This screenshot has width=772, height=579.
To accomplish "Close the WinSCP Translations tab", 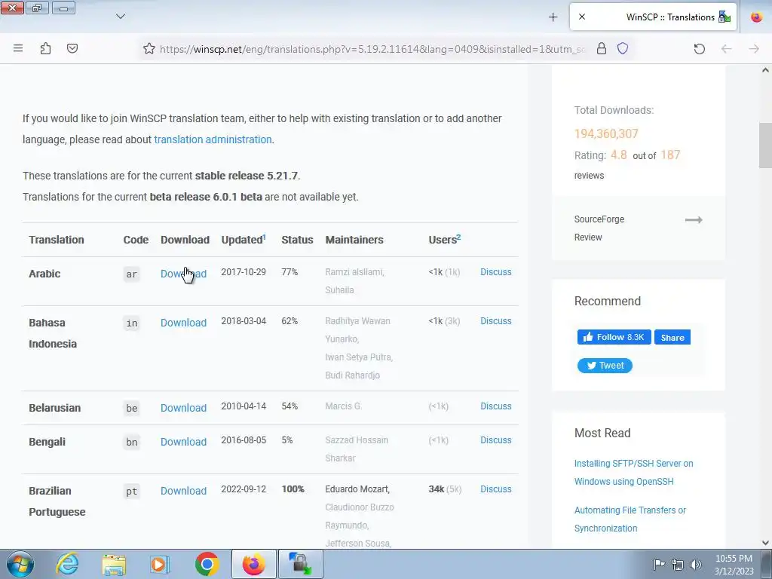I will [582, 17].
